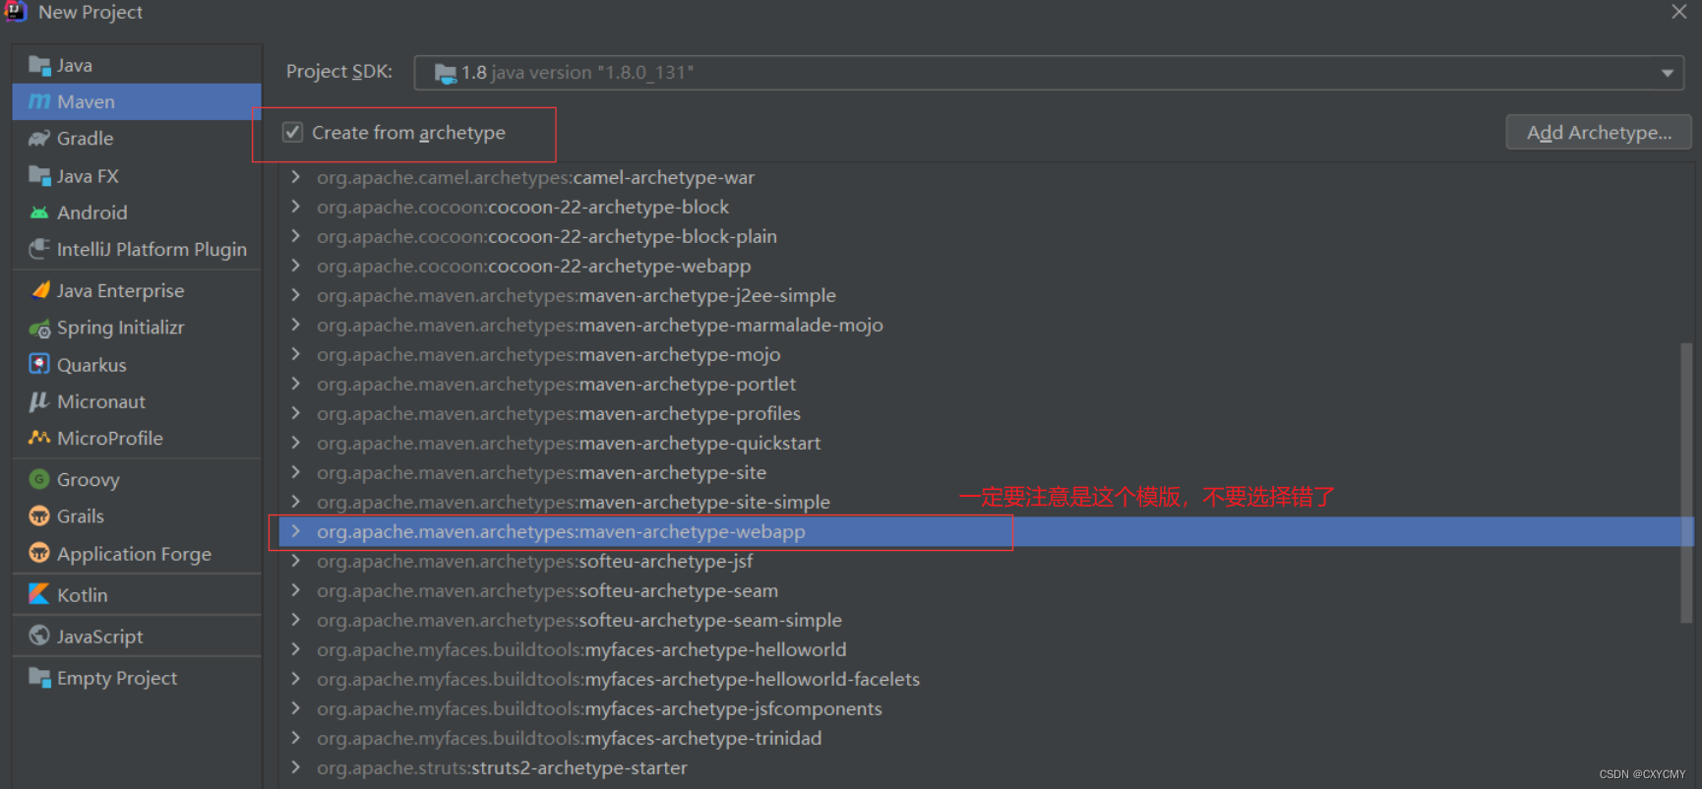Choose Kotlin project type label
1702x789 pixels.
tap(83, 595)
